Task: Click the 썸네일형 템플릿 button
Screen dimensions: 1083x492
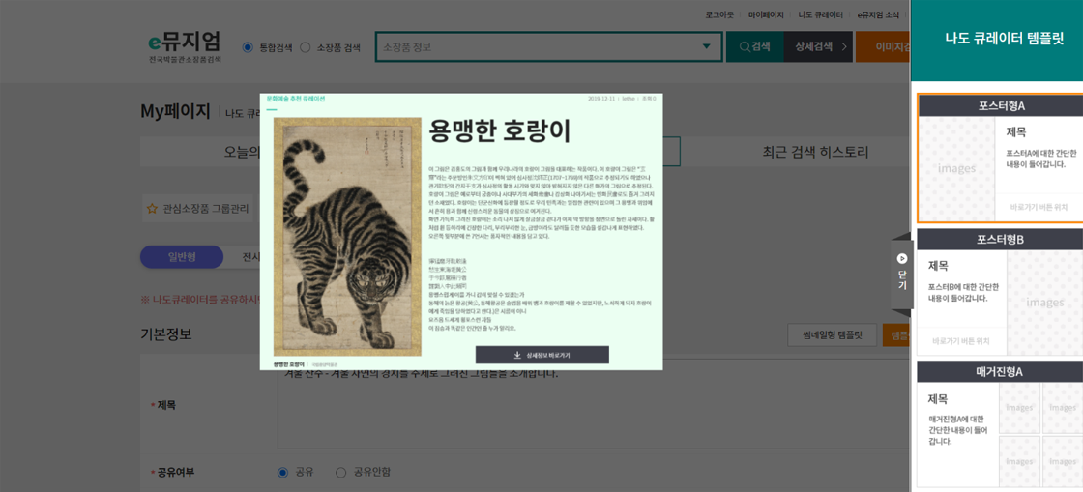Action: coord(833,335)
